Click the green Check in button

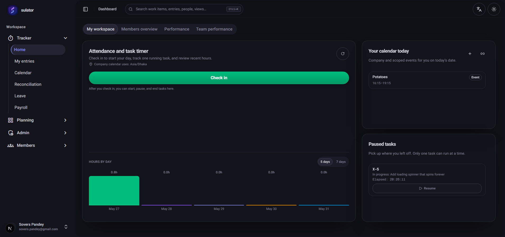click(219, 78)
